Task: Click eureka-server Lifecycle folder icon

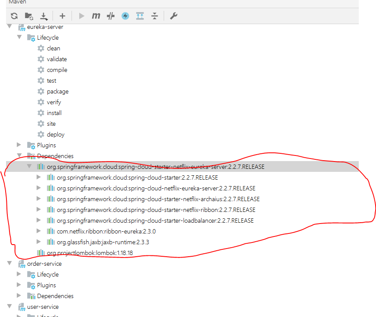Action: click(31, 38)
